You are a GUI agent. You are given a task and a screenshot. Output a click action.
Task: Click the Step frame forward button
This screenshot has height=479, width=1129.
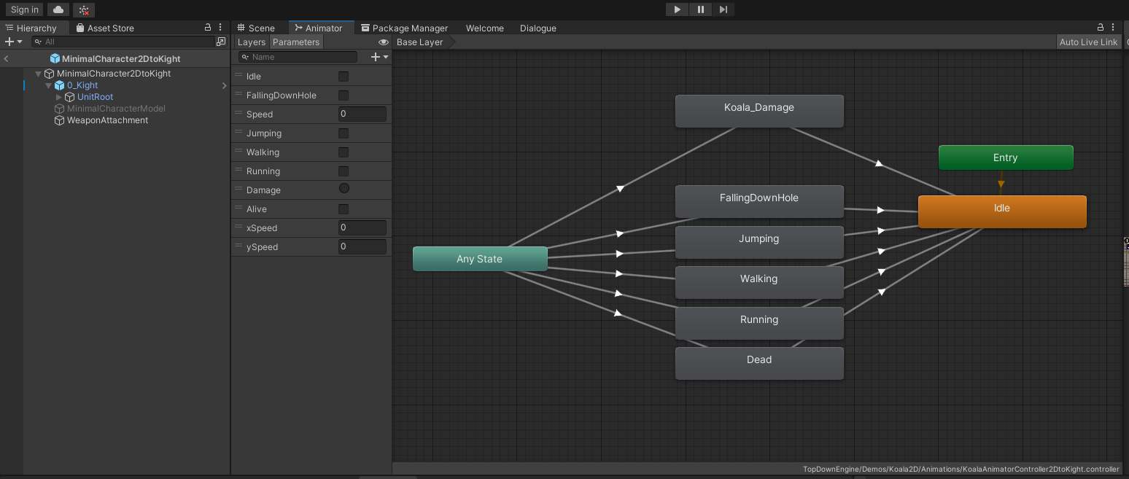pyautogui.click(x=723, y=9)
